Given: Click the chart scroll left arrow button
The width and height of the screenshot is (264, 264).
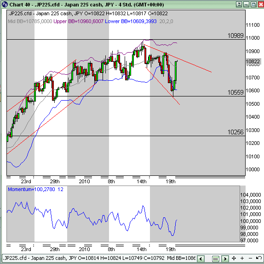Looking at the screenshot, I should (x=201, y=258).
